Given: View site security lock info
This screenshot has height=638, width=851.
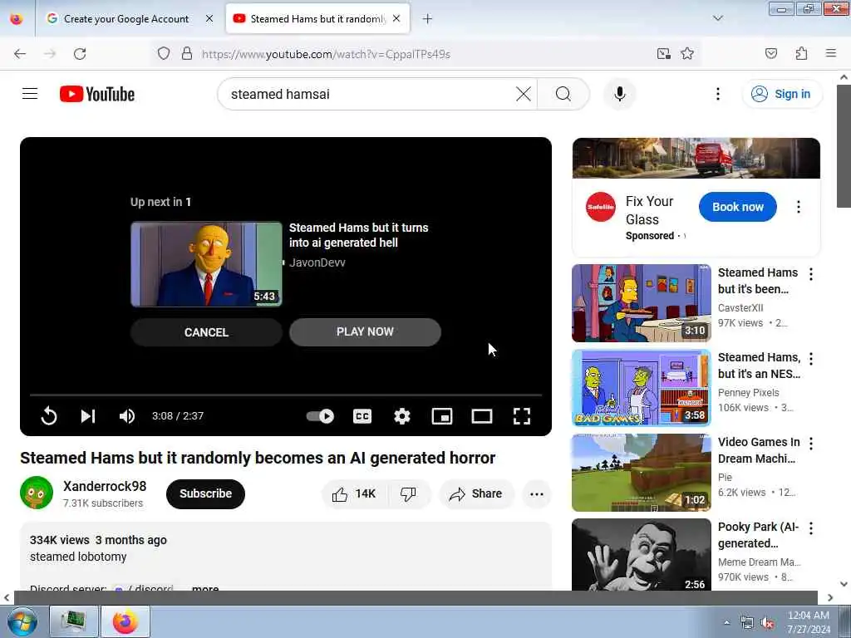Looking at the screenshot, I should (x=187, y=54).
